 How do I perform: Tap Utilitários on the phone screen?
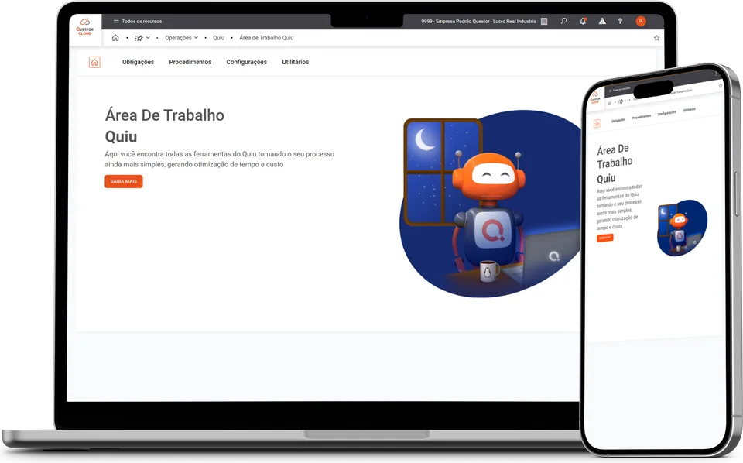tap(689, 110)
